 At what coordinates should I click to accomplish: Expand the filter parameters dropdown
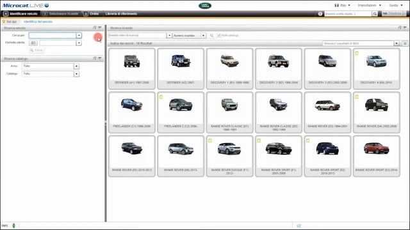point(397,43)
